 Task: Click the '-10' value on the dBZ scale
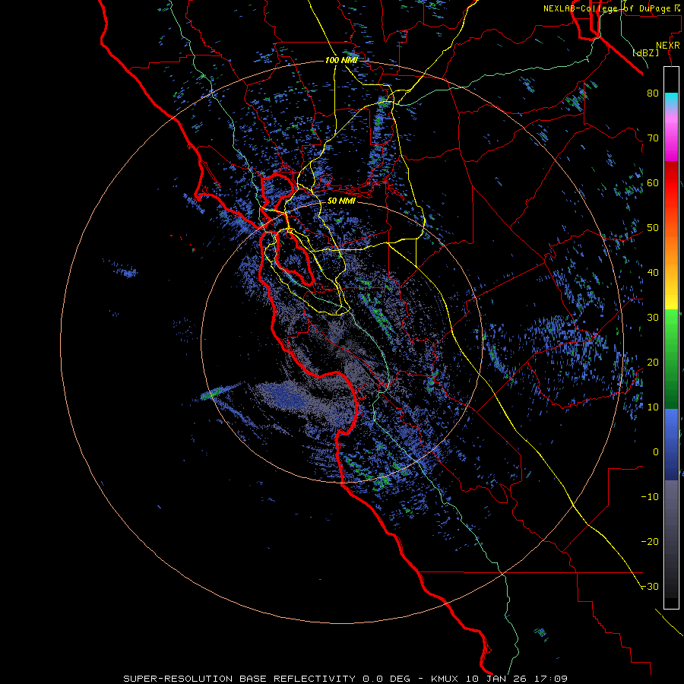(650, 497)
